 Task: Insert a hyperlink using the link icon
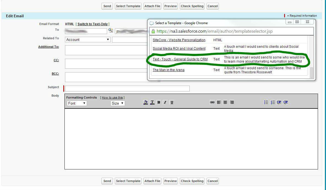coord(212,102)
